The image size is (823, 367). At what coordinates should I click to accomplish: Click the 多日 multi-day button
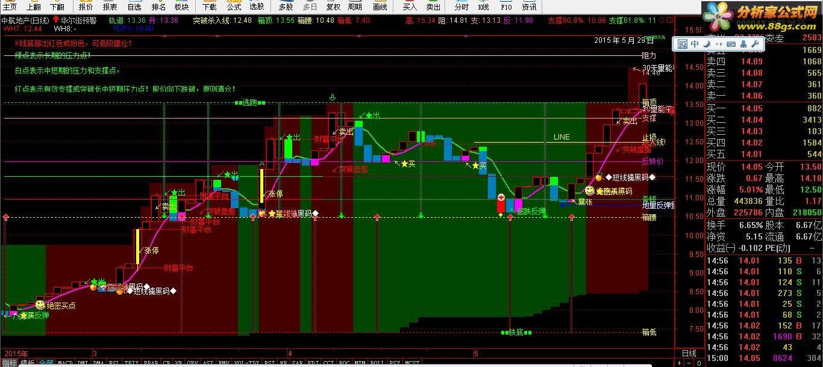click(x=310, y=7)
